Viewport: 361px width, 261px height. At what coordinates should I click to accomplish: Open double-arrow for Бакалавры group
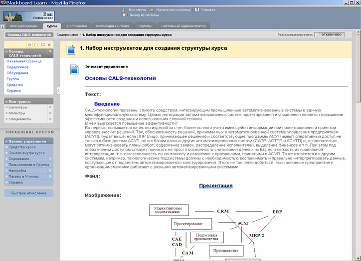click(50, 107)
